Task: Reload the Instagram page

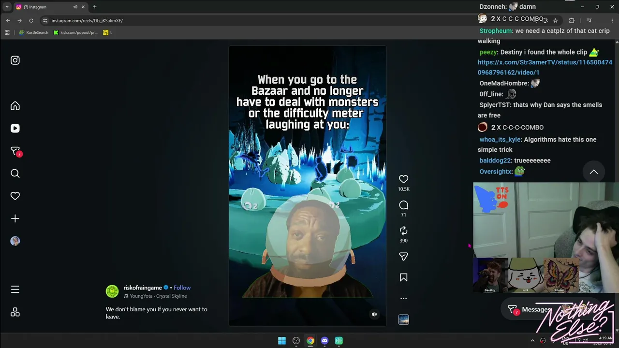Action: [31, 20]
